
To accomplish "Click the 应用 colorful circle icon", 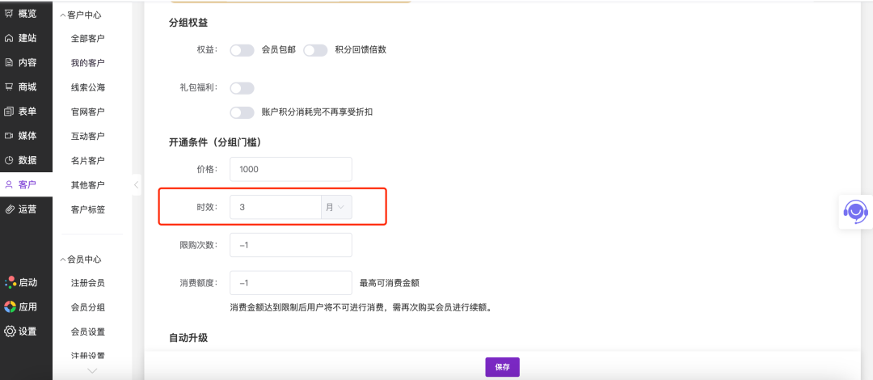I will tap(10, 306).
